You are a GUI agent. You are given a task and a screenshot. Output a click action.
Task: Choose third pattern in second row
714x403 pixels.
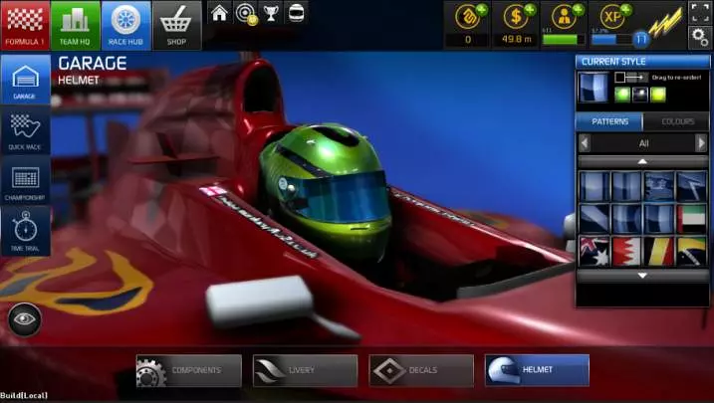pyautogui.click(x=659, y=218)
